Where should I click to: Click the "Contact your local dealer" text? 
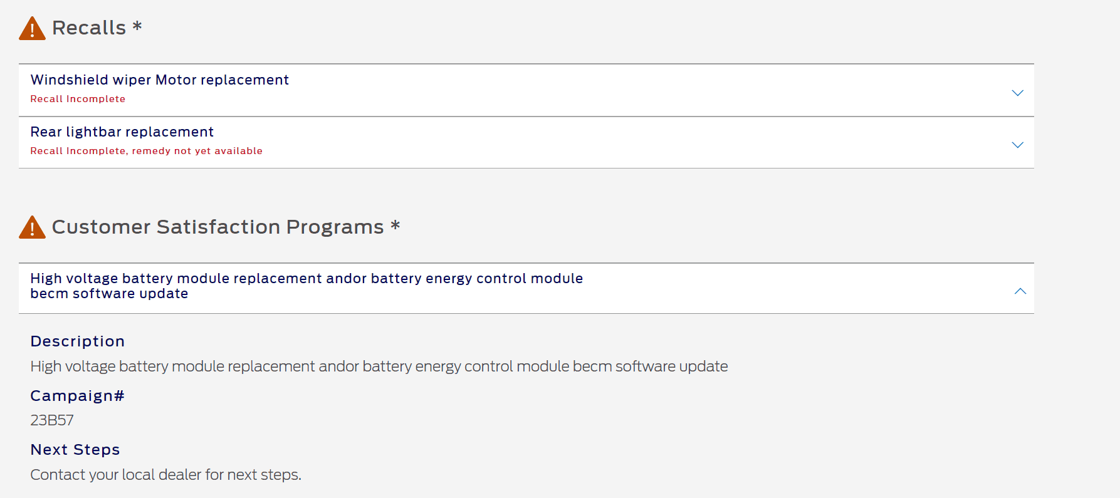pyautogui.click(x=165, y=475)
